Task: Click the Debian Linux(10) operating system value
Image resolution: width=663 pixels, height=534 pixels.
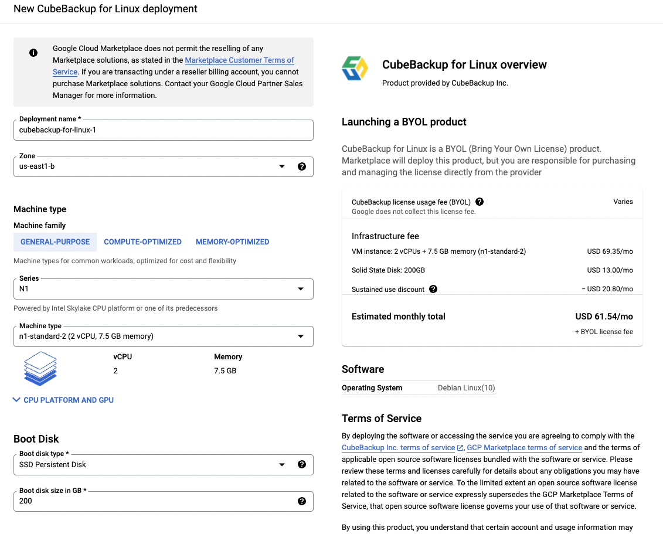Action: pos(467,387)
